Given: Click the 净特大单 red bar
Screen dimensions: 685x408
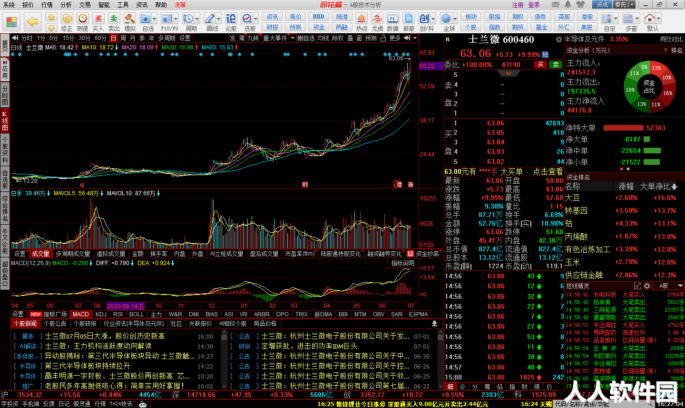Looking at the screenshot, I should point(623,128).
